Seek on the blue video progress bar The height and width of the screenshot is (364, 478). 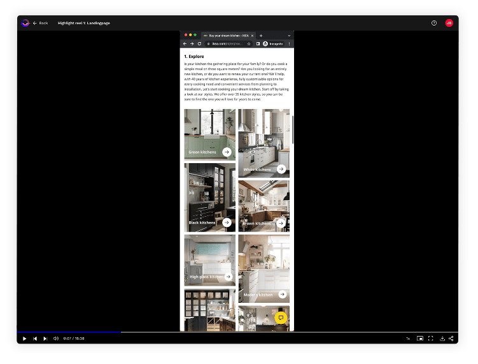coord(69,332)
